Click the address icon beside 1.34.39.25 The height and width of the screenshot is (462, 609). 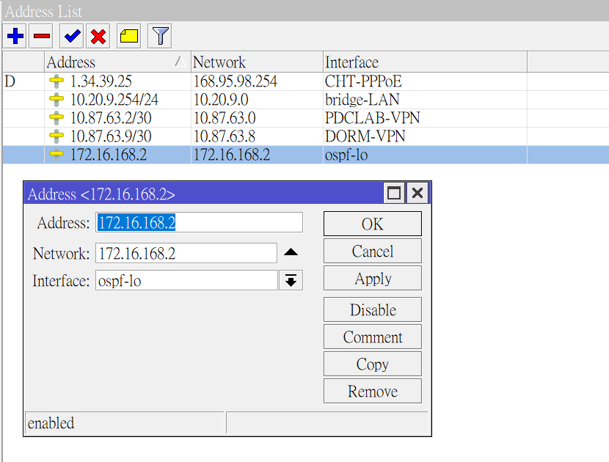tap(56, 81)
